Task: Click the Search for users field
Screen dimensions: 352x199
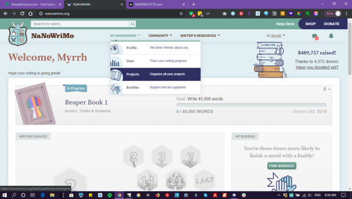Action: tap(80, 24)
